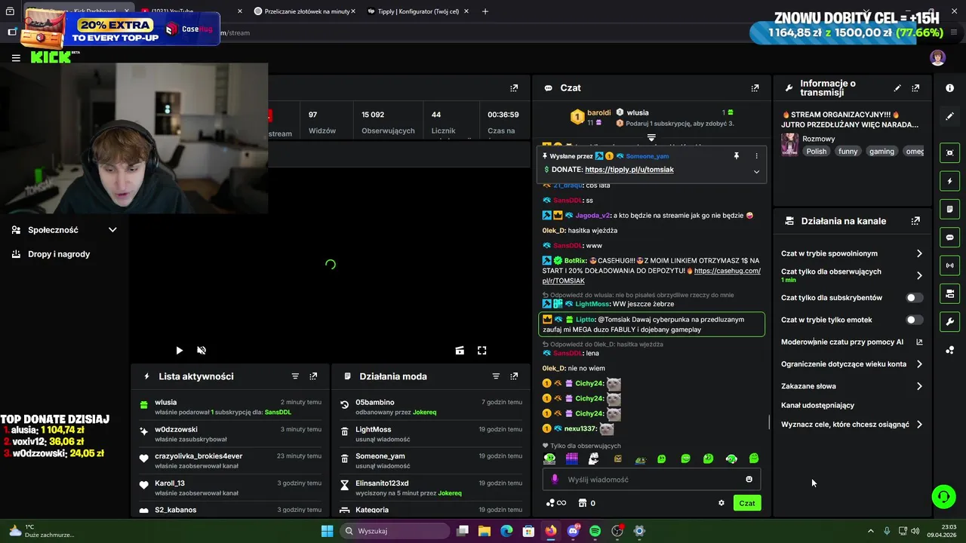
Task: Open chat settings gear
Action: [x=721, y=503]
